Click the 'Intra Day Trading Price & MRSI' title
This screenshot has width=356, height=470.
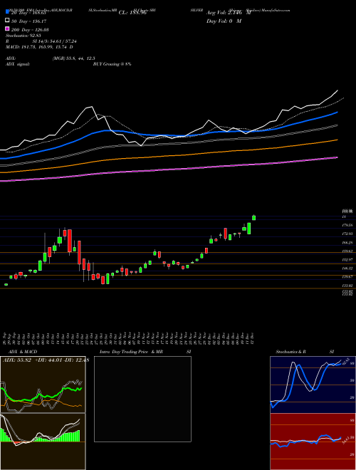145,352
